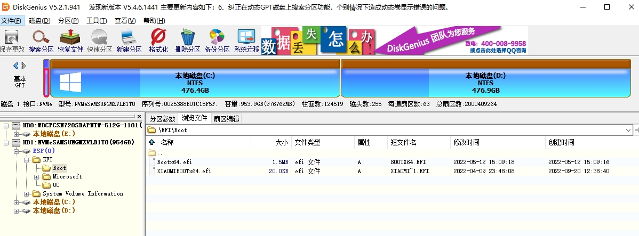Click the Microsoft folder icon in the tree

point(46,176)
